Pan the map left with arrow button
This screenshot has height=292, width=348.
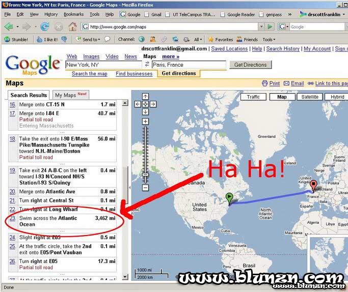138,104
